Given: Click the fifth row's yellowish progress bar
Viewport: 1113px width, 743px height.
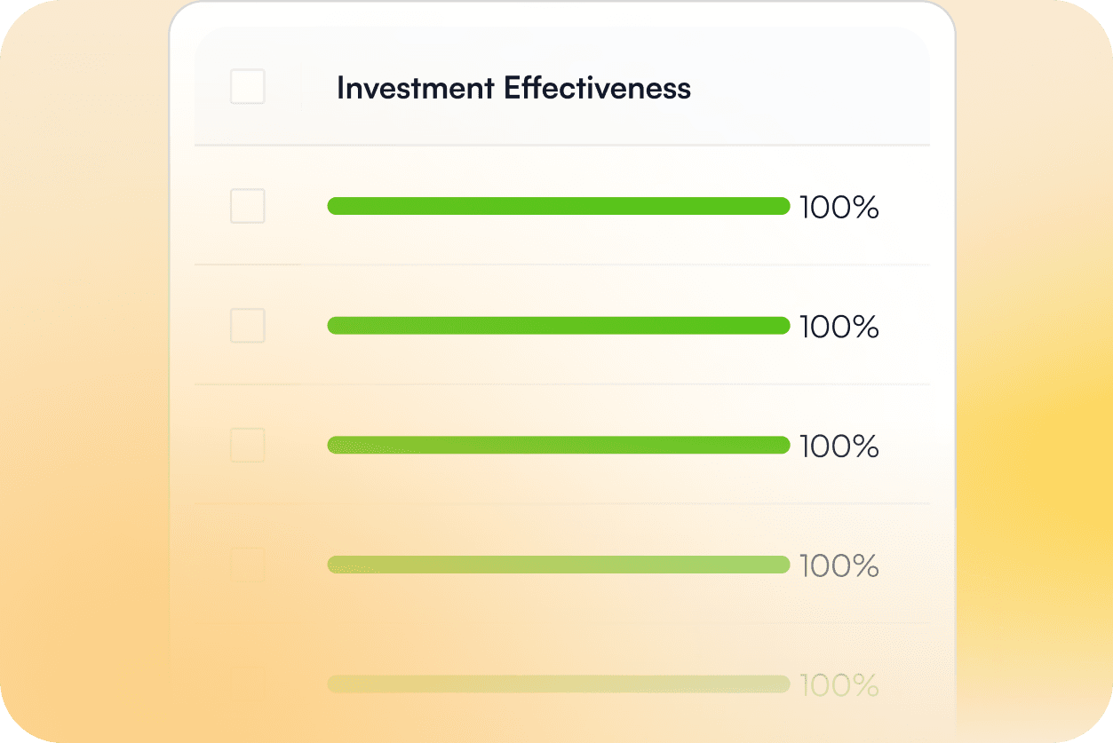Looking at the screenshot, I should click(558, 684).
